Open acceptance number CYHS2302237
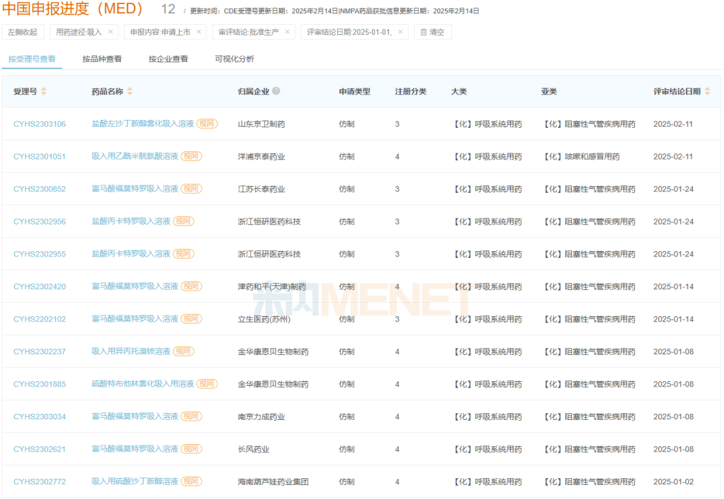The width and height of the screenshot is (724, 499). coord(40,352)
